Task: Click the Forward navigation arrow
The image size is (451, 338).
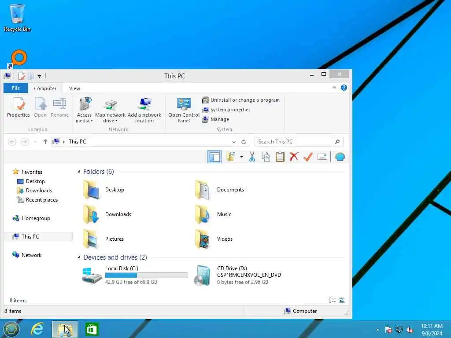Action: click(25, 142)
